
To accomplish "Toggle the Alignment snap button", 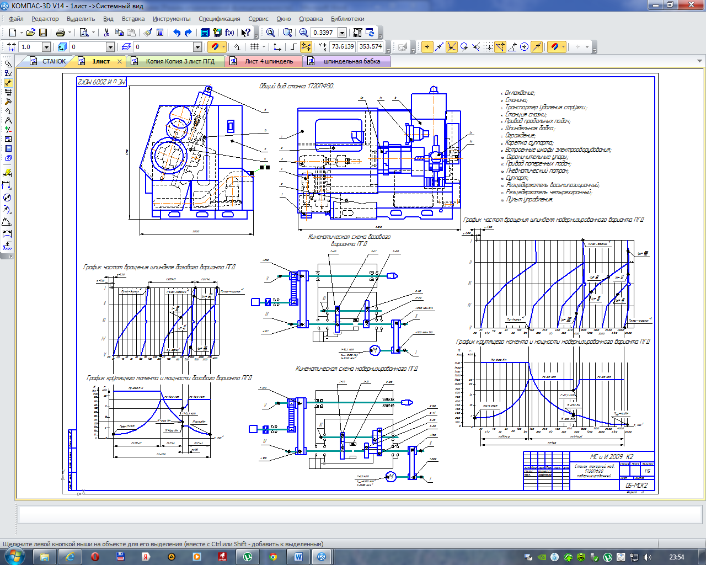I will 500,47.
